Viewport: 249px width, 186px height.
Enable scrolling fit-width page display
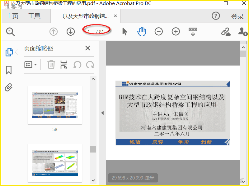(193, 32)
